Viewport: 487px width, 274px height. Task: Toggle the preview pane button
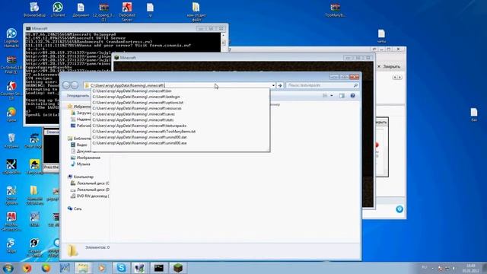coord(342,96)
